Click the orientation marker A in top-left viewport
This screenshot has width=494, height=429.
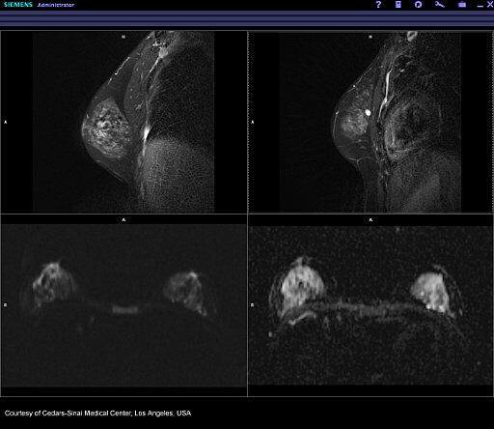coord(6,122)
